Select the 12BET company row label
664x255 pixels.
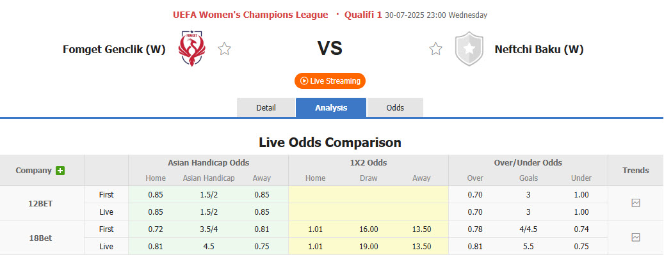point(42,203)
